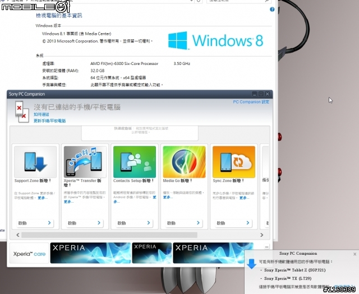
Task: Click the Sync Zone tile title
Action: click(x=228, y=181)
